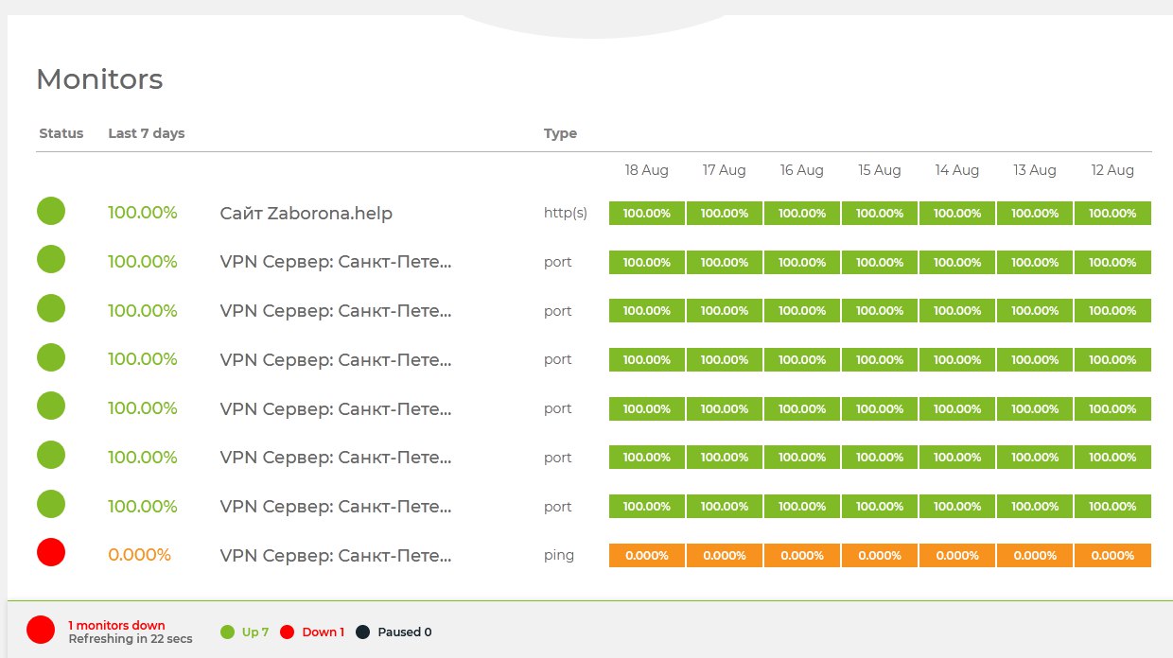Open the VPN Сервер monitor of type ping
1173x658 pixels.
tap(336, 555)
